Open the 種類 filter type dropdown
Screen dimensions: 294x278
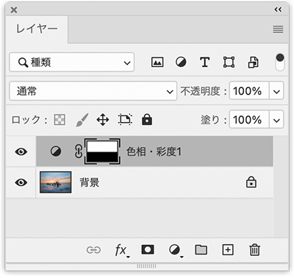(72, 63)
